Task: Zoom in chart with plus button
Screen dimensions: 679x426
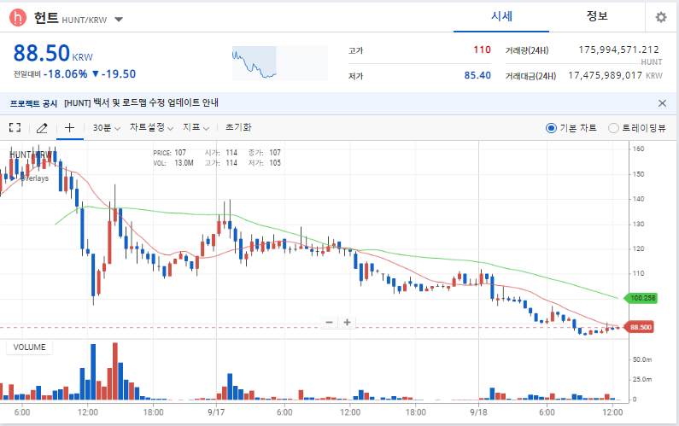Action: 347,322
